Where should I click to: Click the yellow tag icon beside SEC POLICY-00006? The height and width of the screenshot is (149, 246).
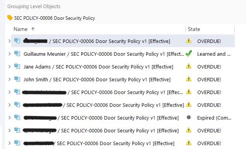10,18
